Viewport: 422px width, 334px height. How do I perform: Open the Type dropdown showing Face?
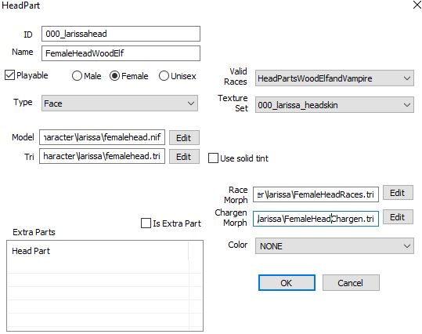click(120, 103)
